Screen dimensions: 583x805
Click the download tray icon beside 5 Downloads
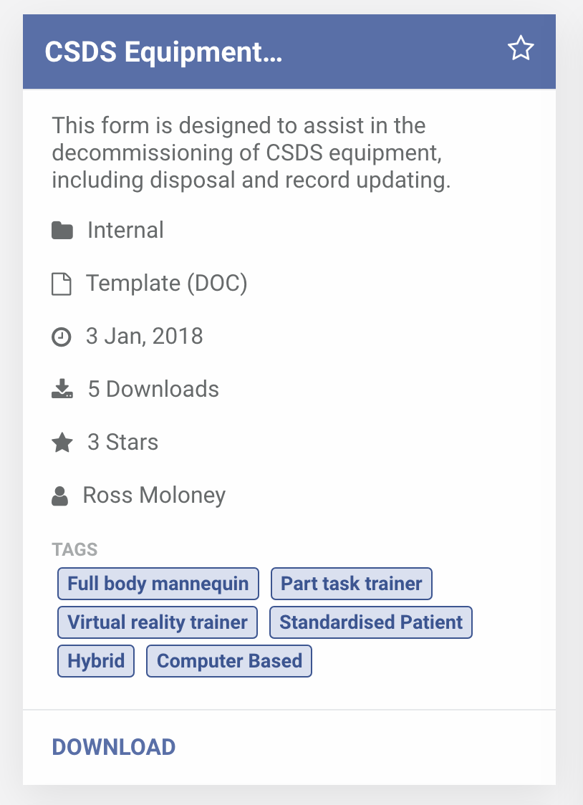click(x=62, y=389)
